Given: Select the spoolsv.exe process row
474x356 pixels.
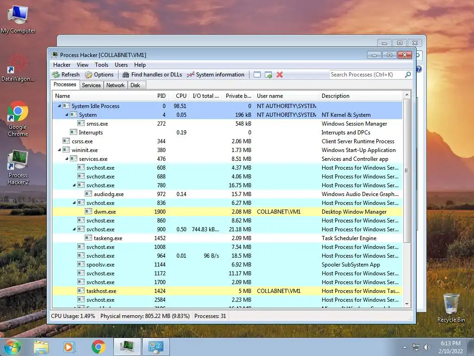Looking at the screenshot, I should point(227,265).
